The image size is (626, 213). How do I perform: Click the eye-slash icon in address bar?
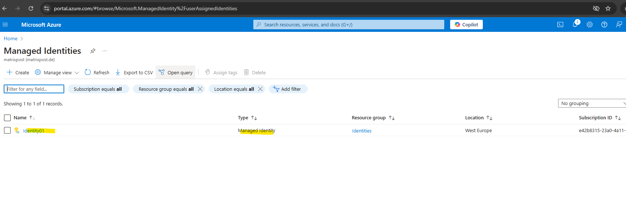tap(596, 8)
